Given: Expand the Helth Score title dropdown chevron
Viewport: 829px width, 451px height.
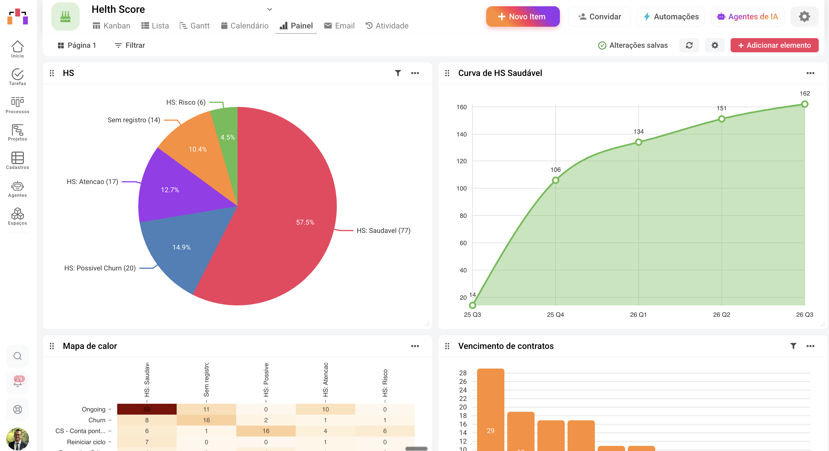Looking at the screenshot, I should pos(270,9).
